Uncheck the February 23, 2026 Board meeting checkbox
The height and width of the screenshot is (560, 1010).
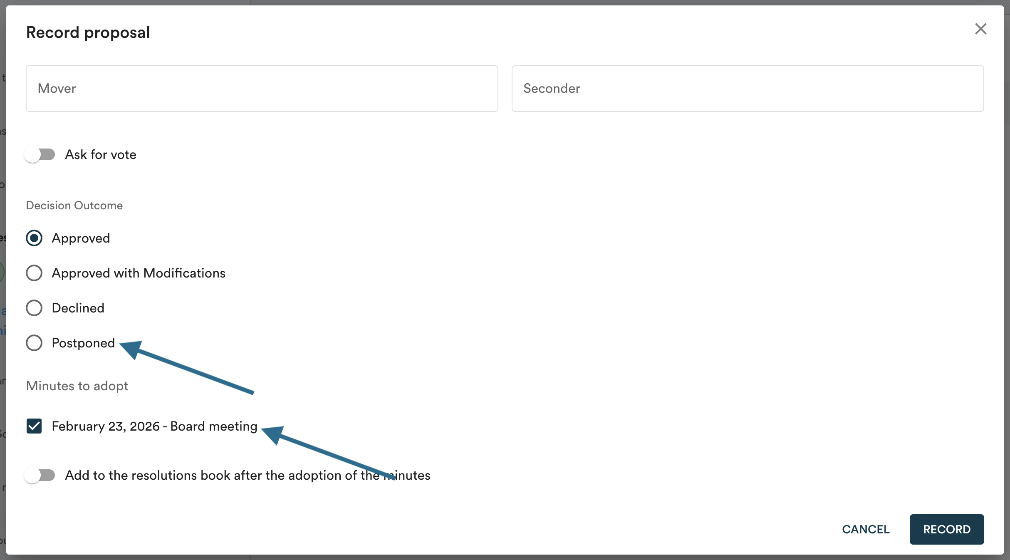point(34,426)
